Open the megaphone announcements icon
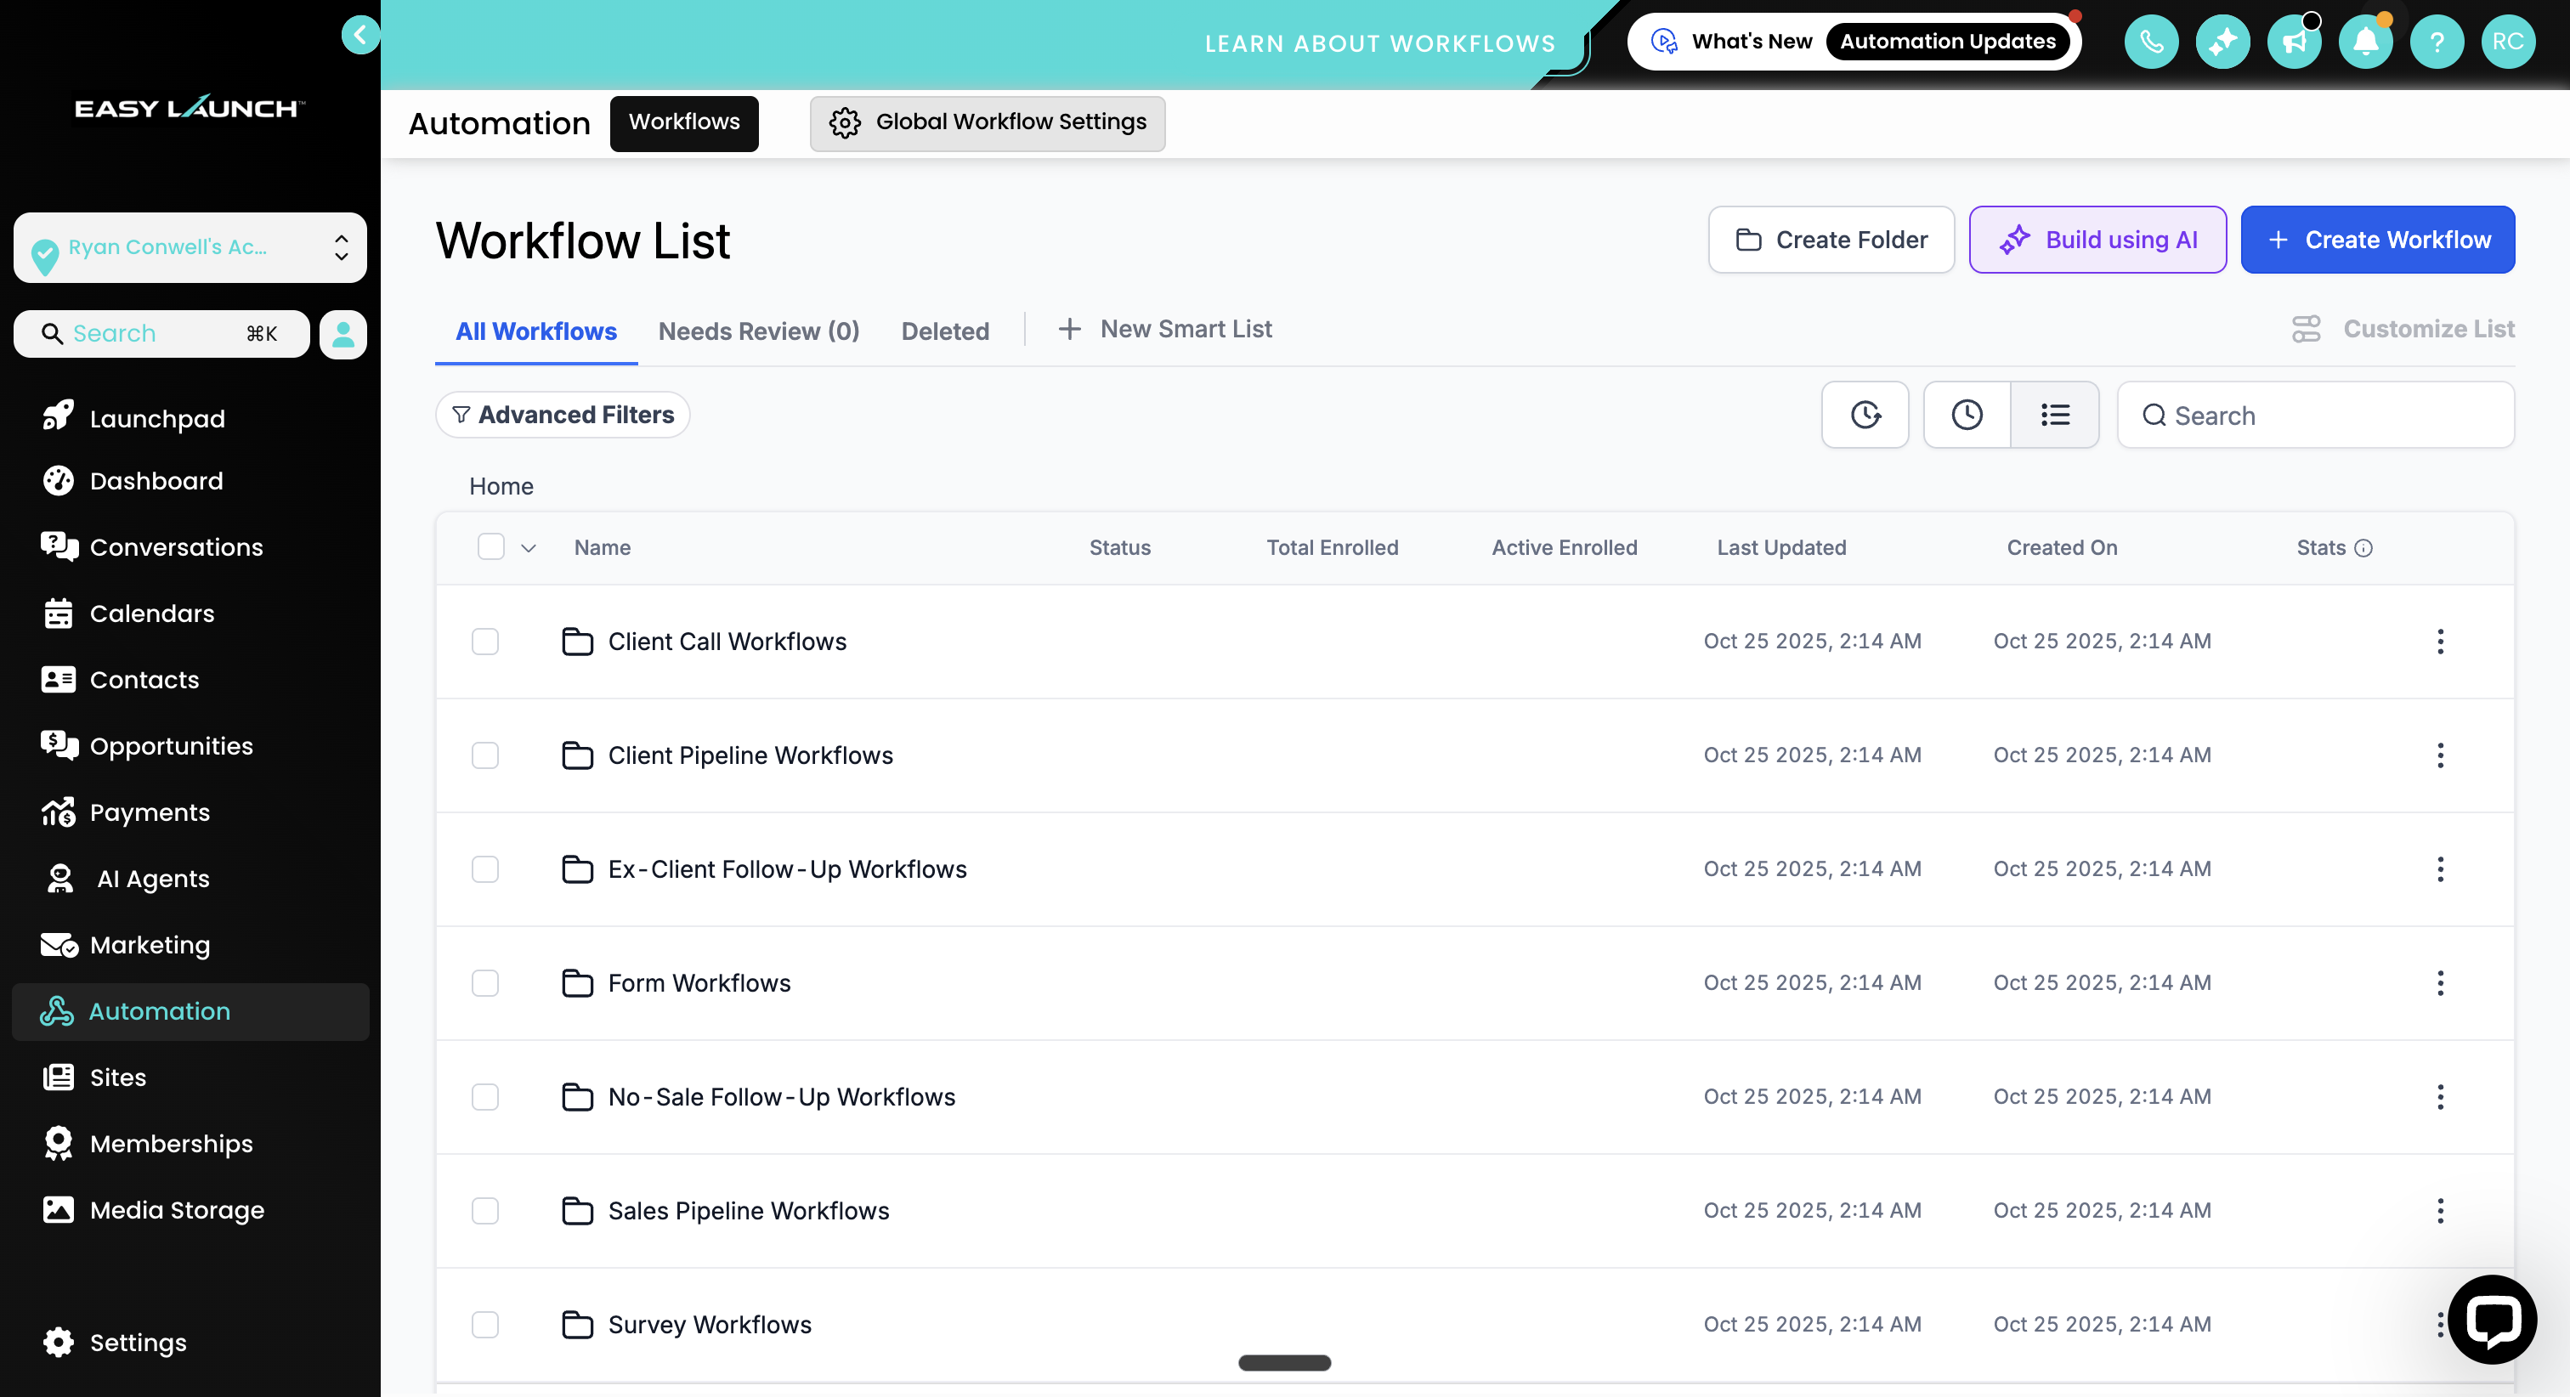2570x1397 pixels. (2294, 42)
